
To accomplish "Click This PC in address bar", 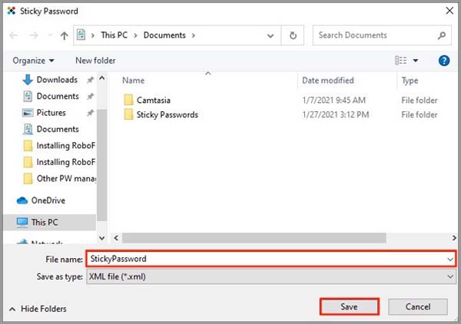I will pyautogui.click(x=114, y=35).
